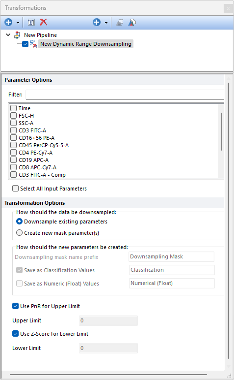Click the add pipeline plus icon
This screenshot has width=234, height=380.
point(8,22)
